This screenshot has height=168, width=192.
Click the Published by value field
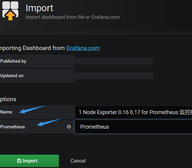click(114, 61)
